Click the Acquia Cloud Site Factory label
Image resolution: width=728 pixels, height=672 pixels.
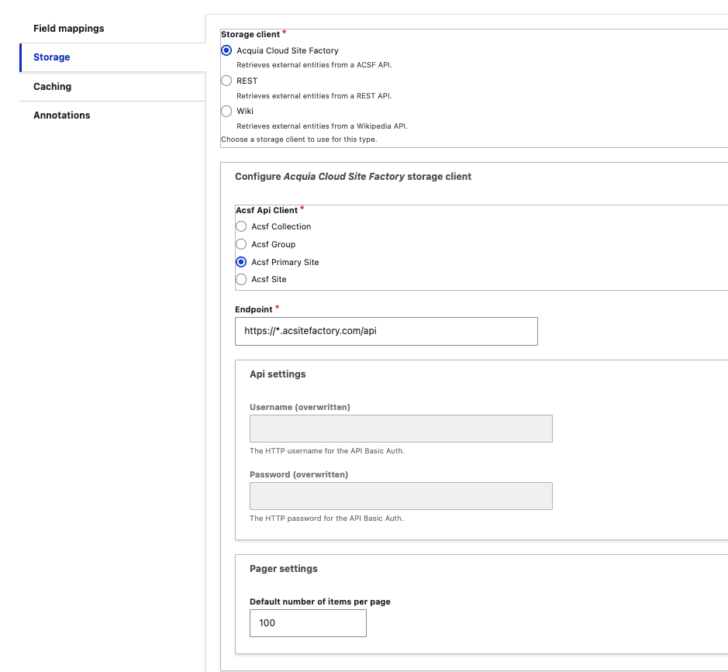tap(288, 50)
